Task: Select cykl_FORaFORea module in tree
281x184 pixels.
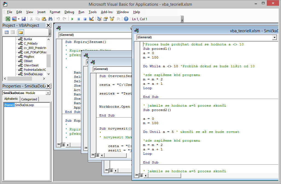Action: pos(35,52)
